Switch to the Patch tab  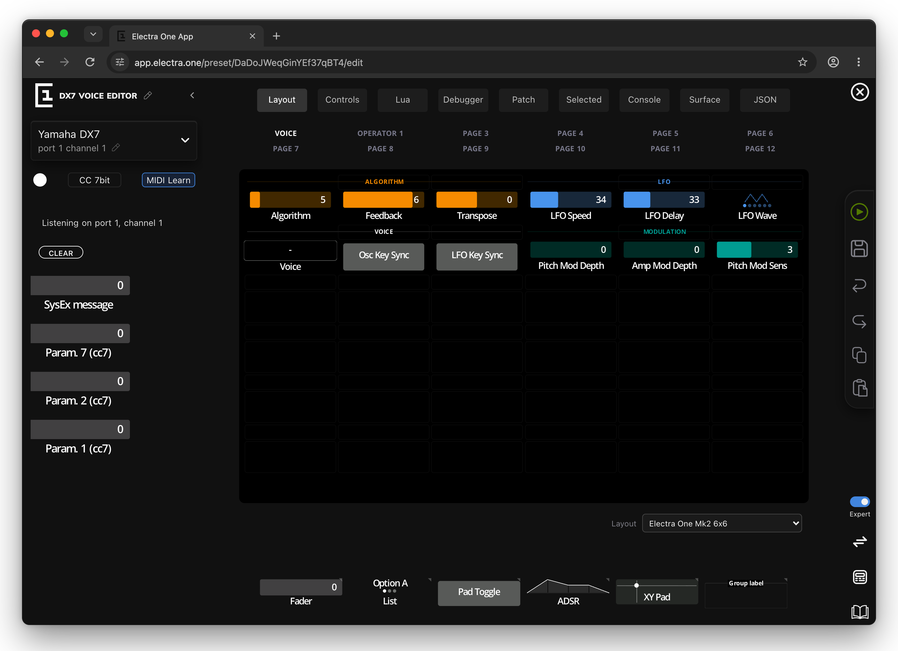coord(523,100)
